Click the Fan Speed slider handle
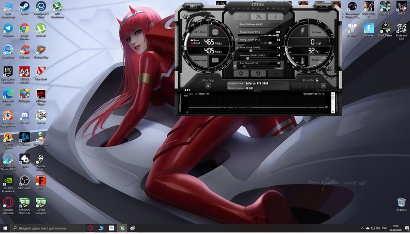410x234 pixels. [x=244, y=66]
